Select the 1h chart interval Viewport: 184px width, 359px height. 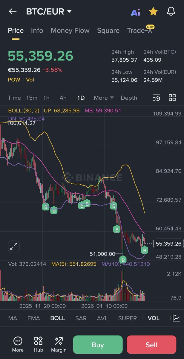point(46,98)
